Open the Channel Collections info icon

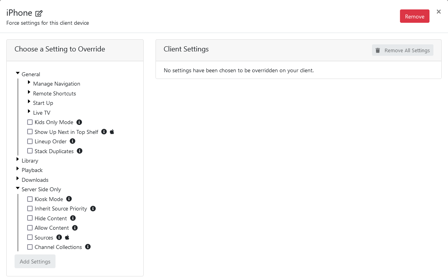pyautogui.click(x=88, y=247)
